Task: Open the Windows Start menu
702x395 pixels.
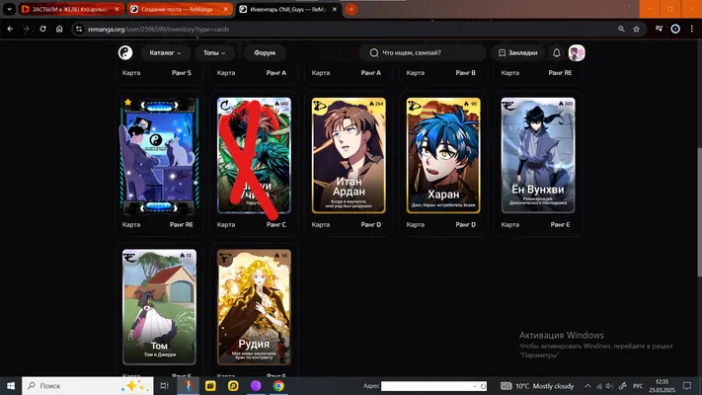Action: (11, 385)
